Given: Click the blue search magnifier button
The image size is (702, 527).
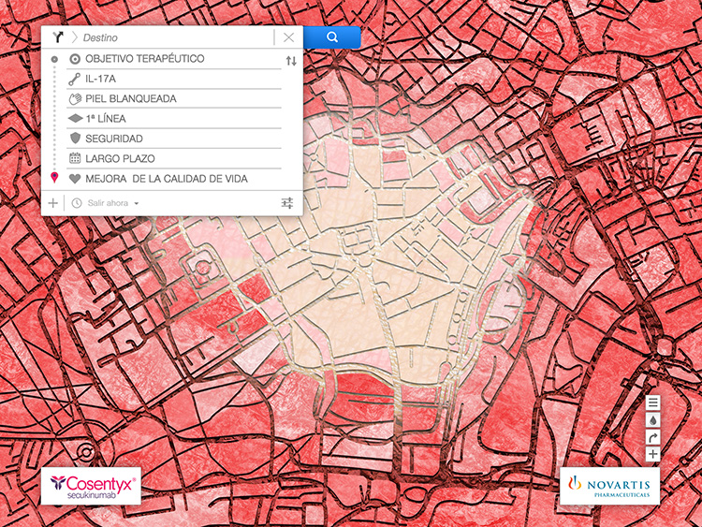Looking at the screenshot, I should pos(331,37).
